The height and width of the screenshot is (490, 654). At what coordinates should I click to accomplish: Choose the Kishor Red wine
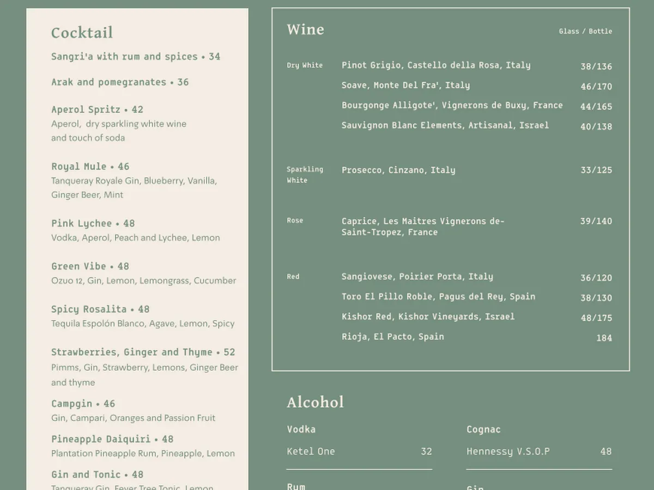coord(428,317)
